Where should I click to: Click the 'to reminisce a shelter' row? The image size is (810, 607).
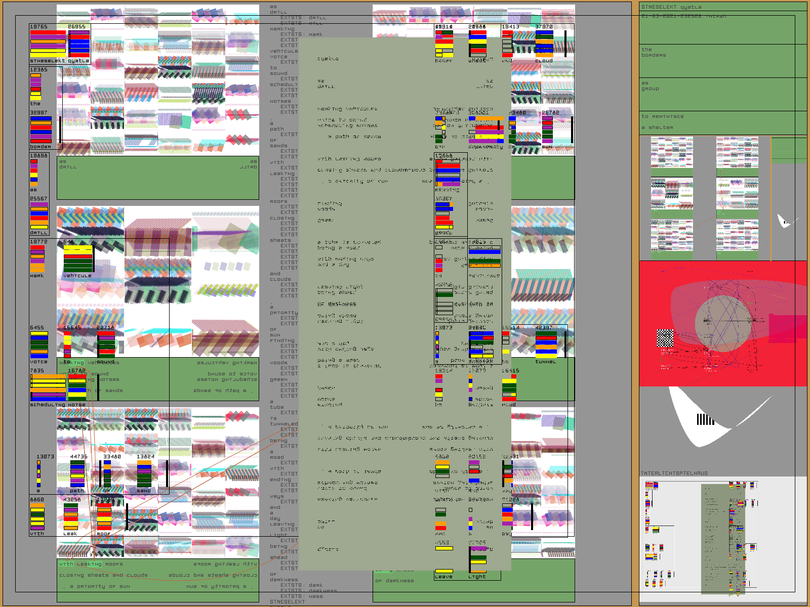coord(722,122)
